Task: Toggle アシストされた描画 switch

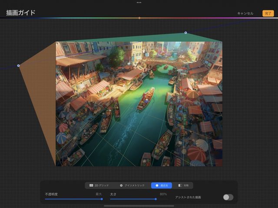Action: tap(228, 197)
